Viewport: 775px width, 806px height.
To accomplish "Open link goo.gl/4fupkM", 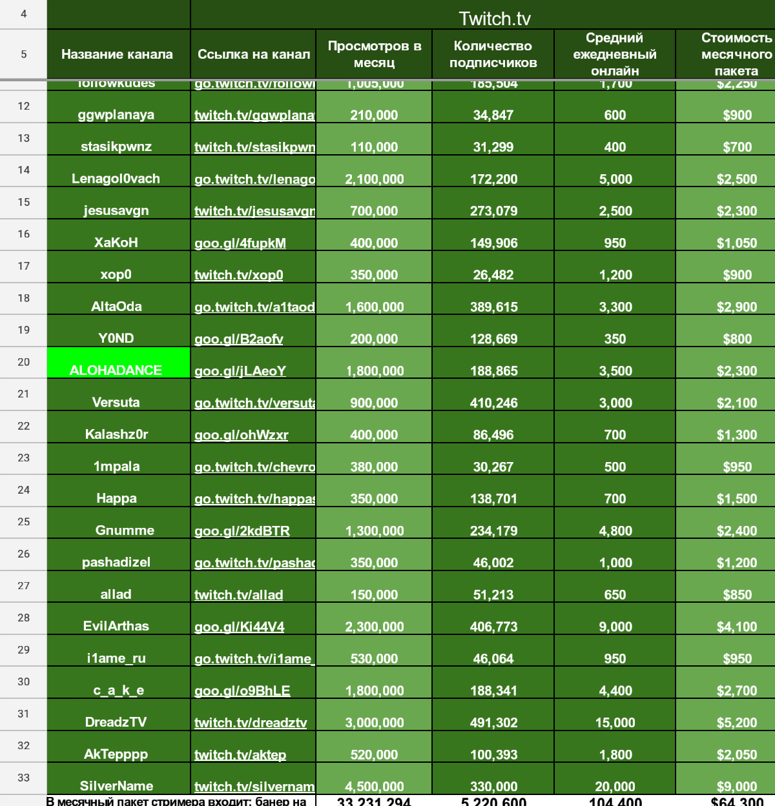I will click(x=240, y=243).
